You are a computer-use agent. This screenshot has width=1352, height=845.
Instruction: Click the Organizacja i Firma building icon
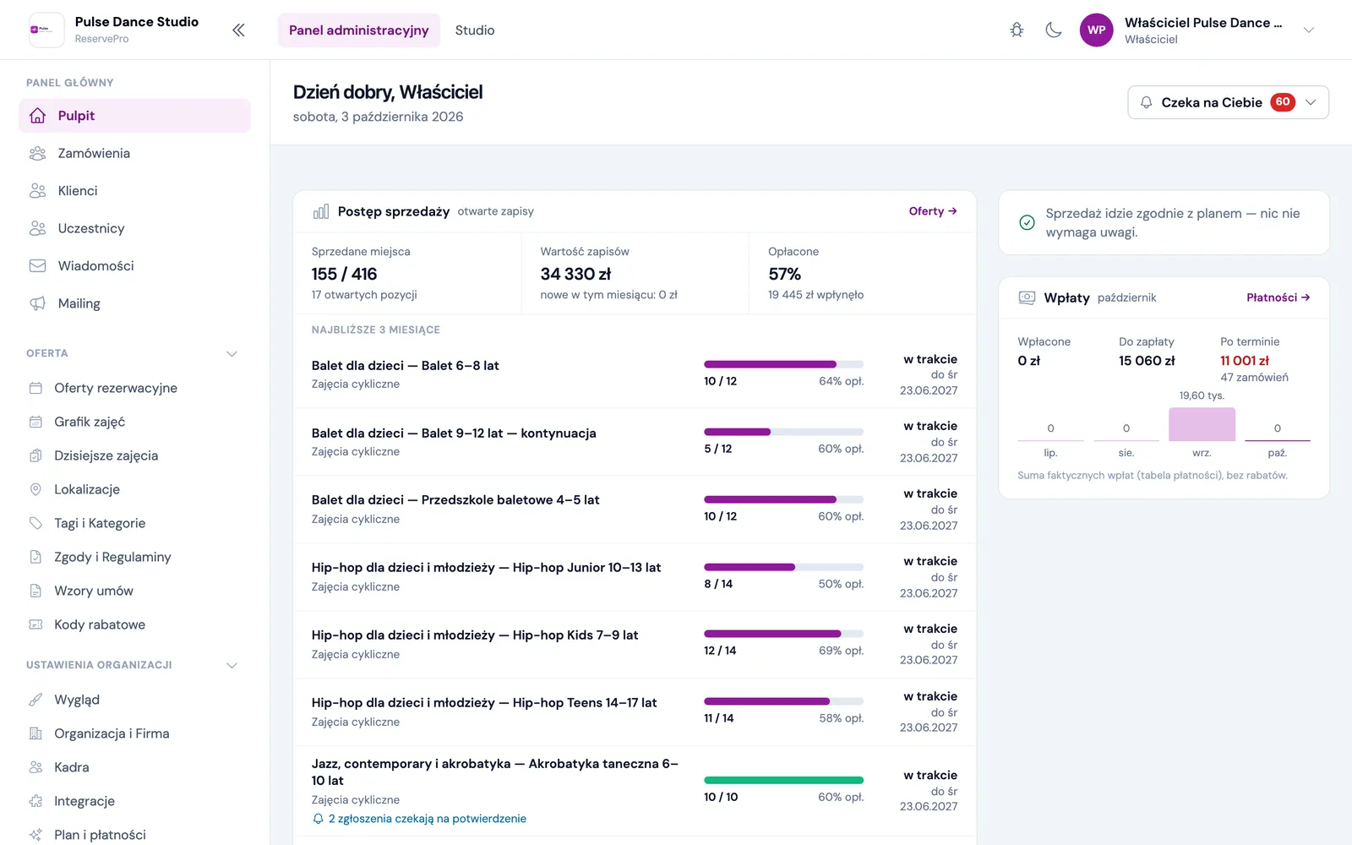[35, 733]
